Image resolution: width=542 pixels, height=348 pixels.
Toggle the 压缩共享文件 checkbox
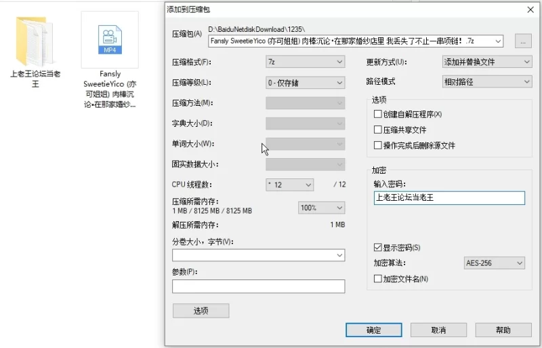pyautogui.click(x=378, y=130)
